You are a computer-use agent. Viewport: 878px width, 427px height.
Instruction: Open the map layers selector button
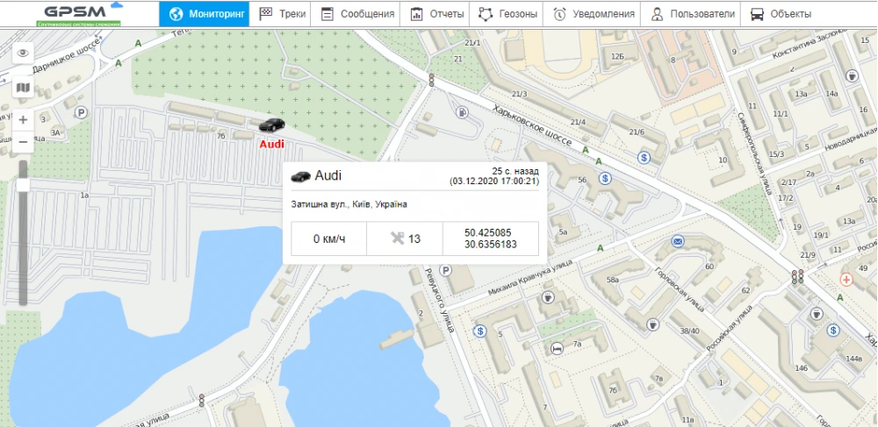click(23, 87)
